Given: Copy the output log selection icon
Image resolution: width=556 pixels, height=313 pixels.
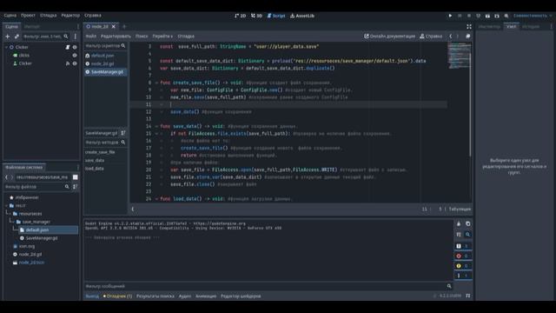Looking at the screenshot, I should tap(468, 224).
